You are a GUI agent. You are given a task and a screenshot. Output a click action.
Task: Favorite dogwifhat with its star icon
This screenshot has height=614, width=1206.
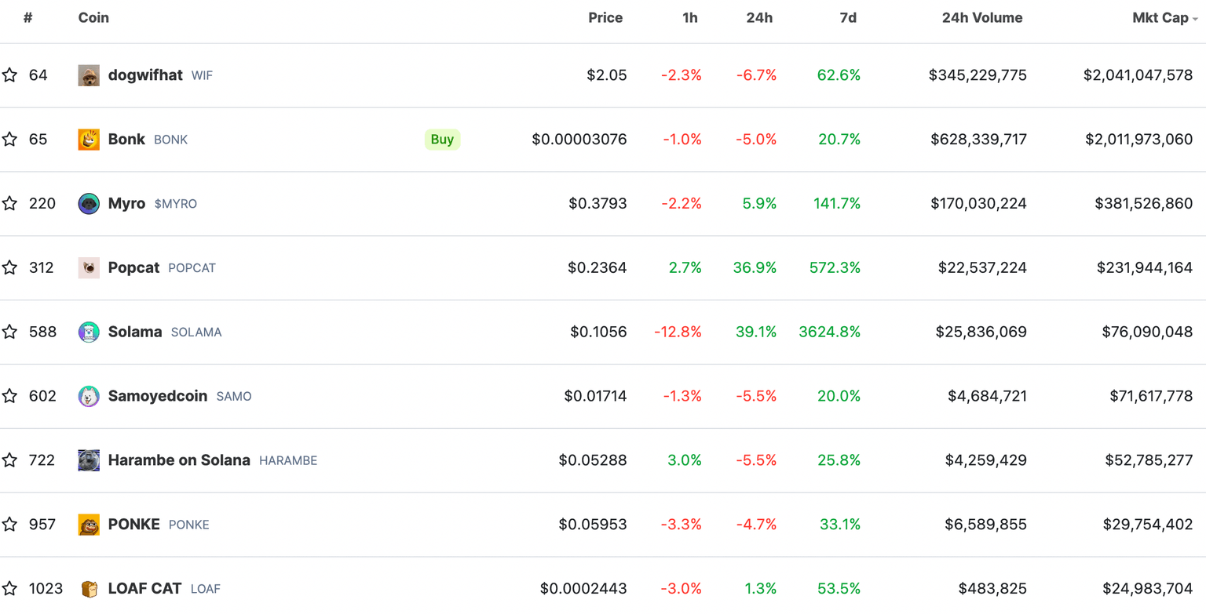click(9, 75)
